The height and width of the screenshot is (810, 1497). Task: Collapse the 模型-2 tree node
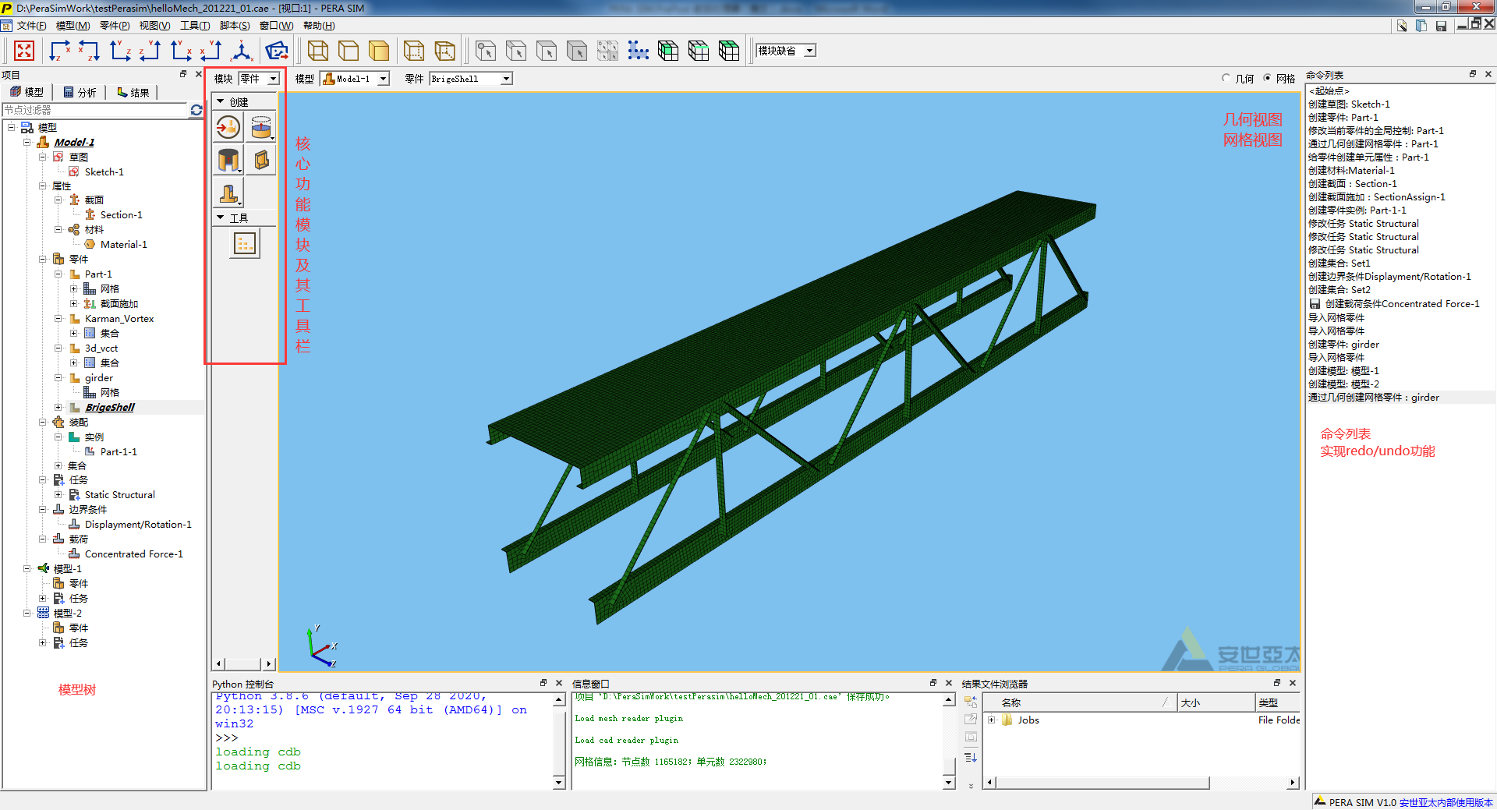point(27,613)
